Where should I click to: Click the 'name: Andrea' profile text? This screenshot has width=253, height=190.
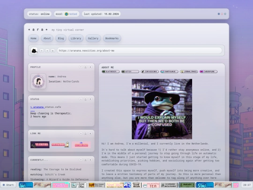57,76
